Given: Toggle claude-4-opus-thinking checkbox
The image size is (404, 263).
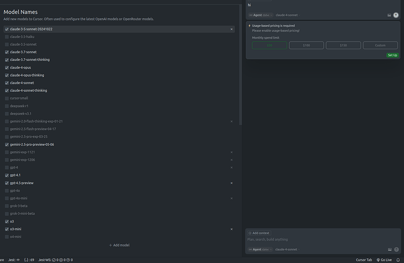Looking at the screenshot, I should pos(6,76).
